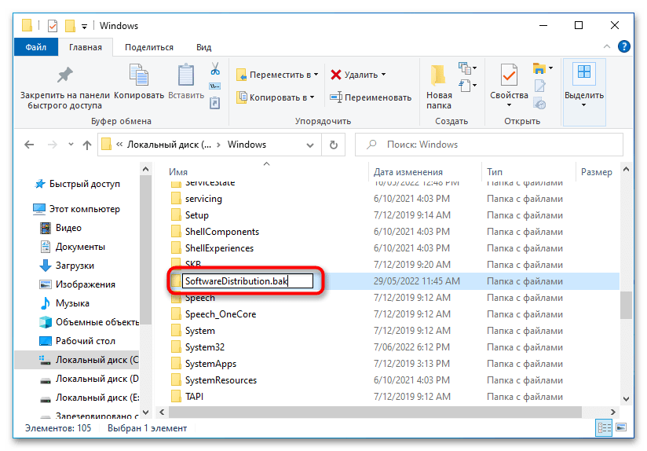Select Локальный диск (D in navigation pane
Screen dimensions: 647x451
(x=90, y=379)
